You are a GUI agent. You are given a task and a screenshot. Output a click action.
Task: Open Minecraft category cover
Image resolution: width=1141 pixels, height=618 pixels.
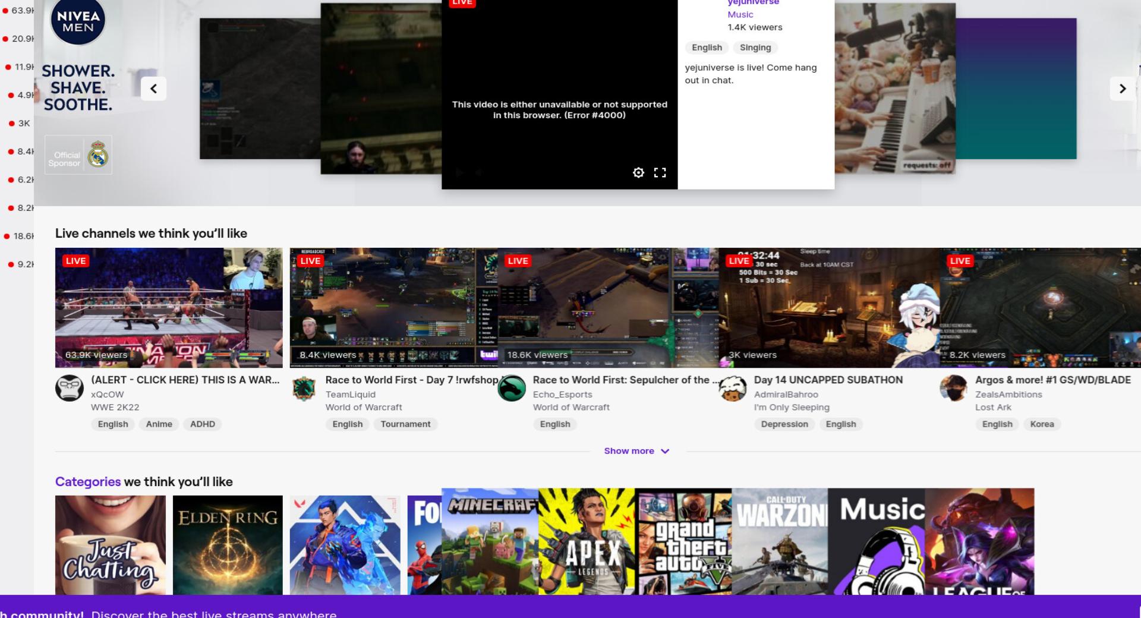[490, 541]
